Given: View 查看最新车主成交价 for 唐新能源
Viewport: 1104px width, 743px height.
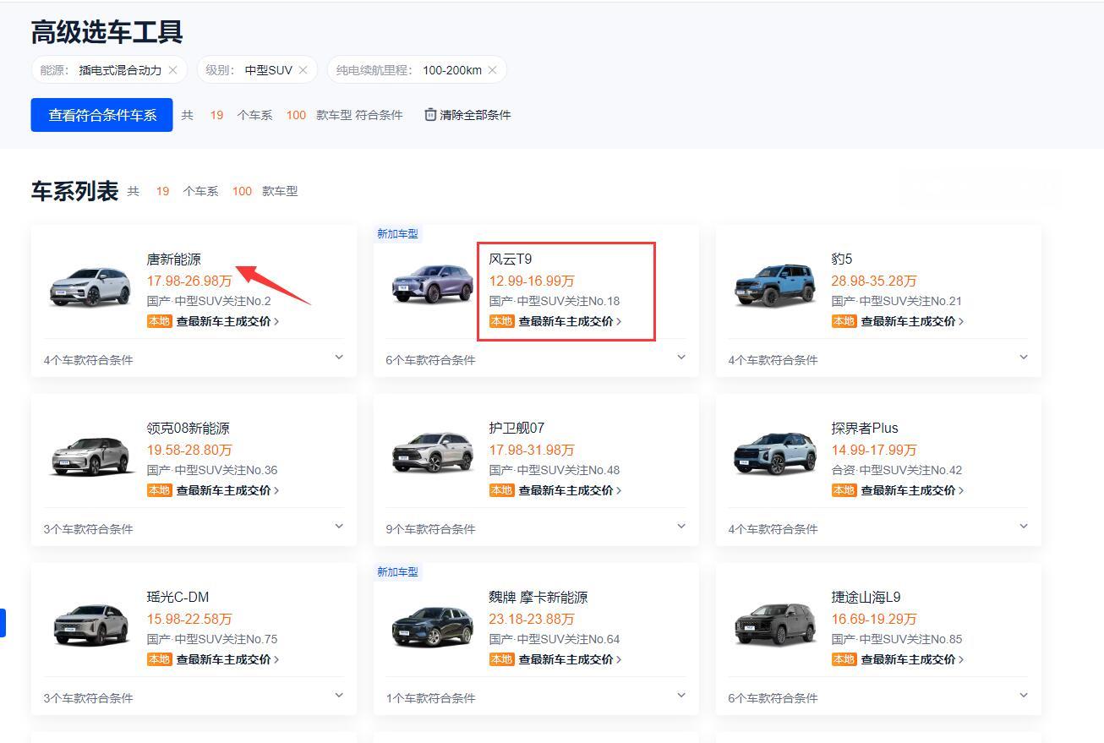Looking at the screenshot, I should (227, 321).
